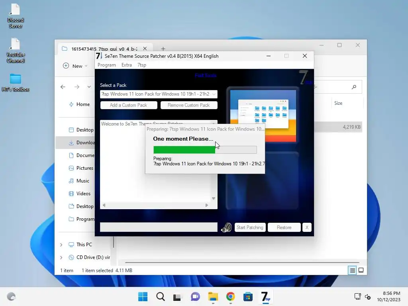
Task: Open the YouTube Channel desktop shortcut
Action: click(x=16, y=51)
